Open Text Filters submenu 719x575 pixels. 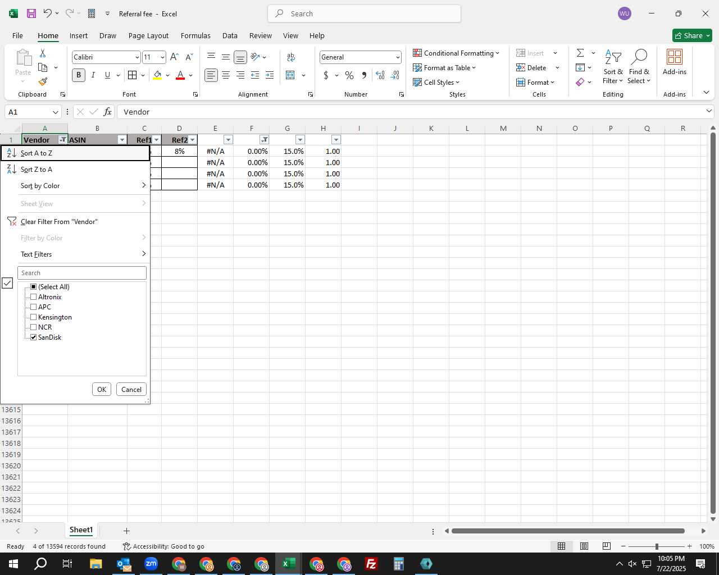75,254
